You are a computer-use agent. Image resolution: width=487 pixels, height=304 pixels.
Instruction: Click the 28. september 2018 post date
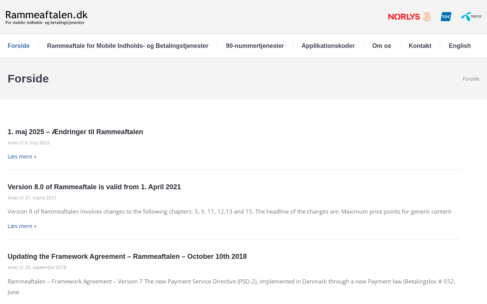(x=46, y=268)
